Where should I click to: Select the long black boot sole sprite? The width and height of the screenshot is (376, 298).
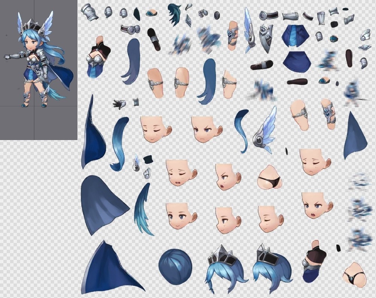(261, 65)
